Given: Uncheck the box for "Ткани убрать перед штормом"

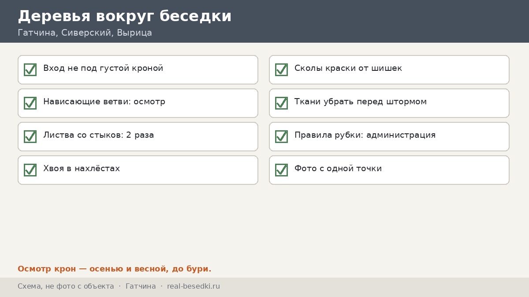Looking at the screenshot, I should click(281, 103).
